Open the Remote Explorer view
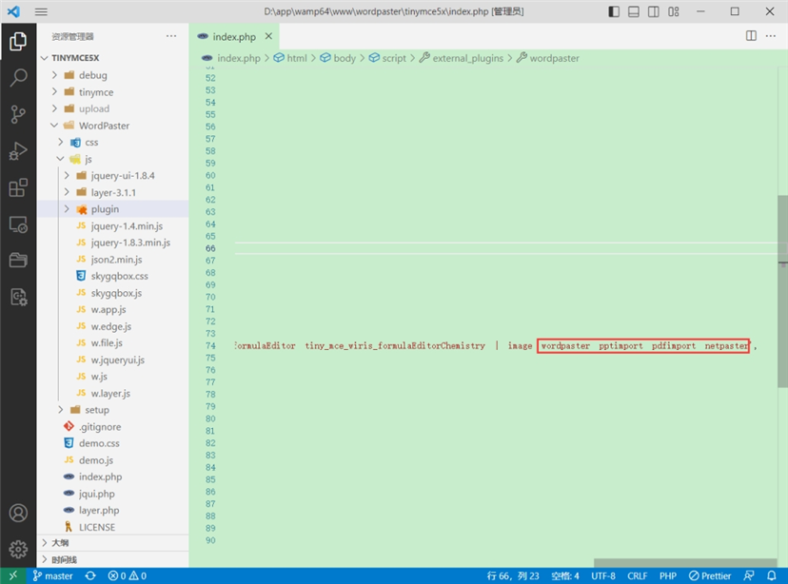Viewport: 788px width, 584px height. [x=18, y=224]
